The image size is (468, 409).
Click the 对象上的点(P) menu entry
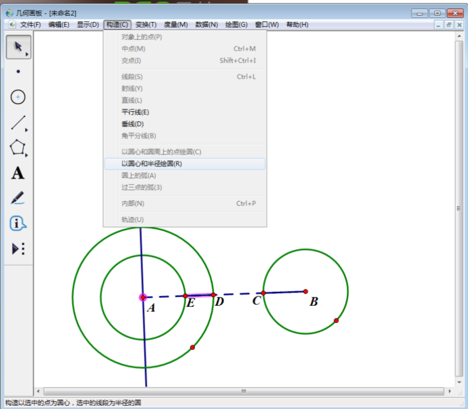pos(185,37)
